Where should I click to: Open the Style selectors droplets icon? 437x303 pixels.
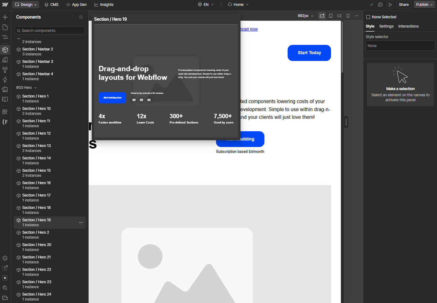tap(5, 70)
